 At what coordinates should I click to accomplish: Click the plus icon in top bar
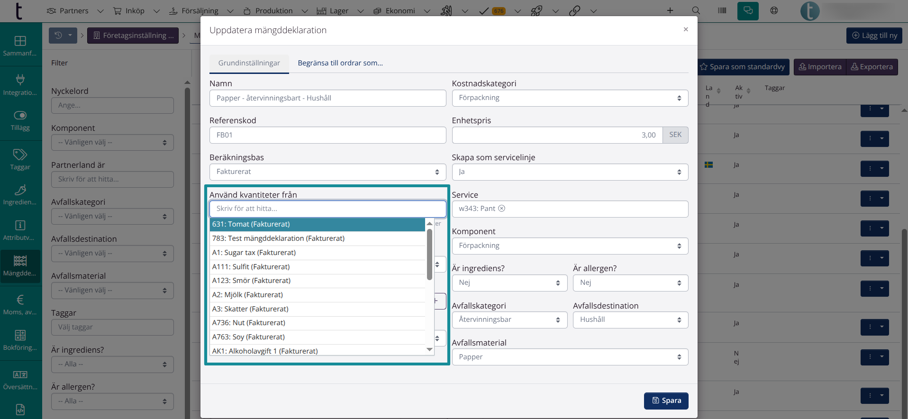coord(670,10)
